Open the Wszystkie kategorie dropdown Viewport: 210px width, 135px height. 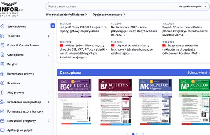192,7
